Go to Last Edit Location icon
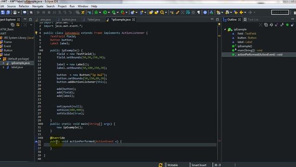The width and height of the screenshot is (296, 167). click(235, 13)
